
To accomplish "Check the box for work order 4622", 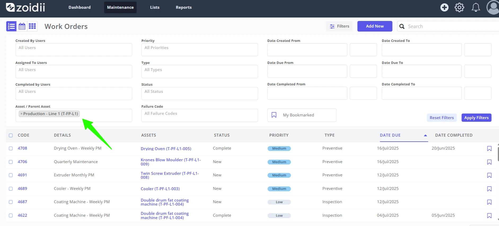I will [x=11, y=215].
